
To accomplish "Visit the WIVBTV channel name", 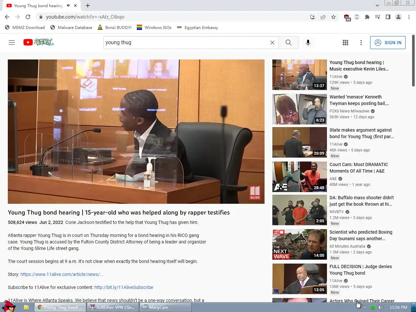I will coord(336,212).
